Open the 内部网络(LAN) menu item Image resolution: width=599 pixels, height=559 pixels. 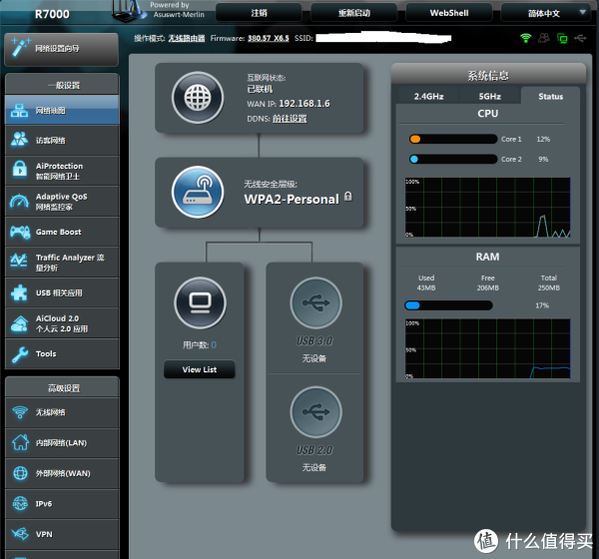[62, 443]
